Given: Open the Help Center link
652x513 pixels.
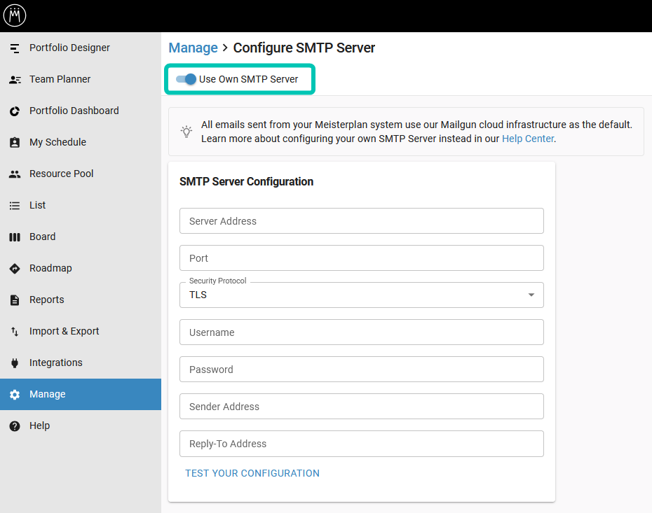Looking at the screenshot, I should [x=528, y=139].
